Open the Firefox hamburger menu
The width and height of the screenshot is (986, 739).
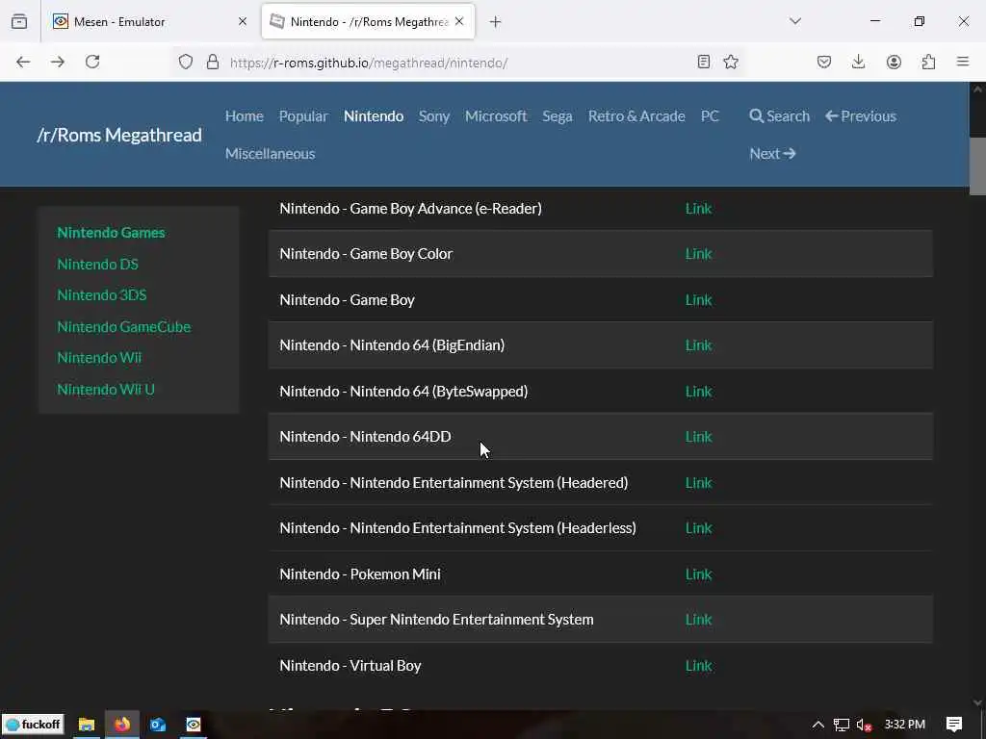pyautogui.click(x=963, y=62)
